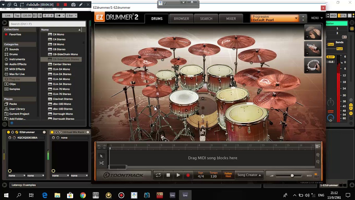Zoom out the EZdrummer song track
Image resolution: width=355 pixels, height=200 pixels.
point(318,162)
